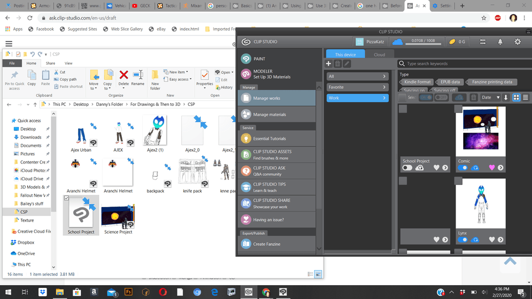
Task: Click cloud sync icon on Comic work
Action: 475,168
